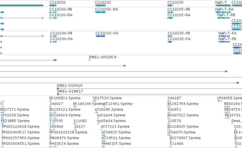
Task: Select the RE29885.5prime label
Action: (15, 121)
